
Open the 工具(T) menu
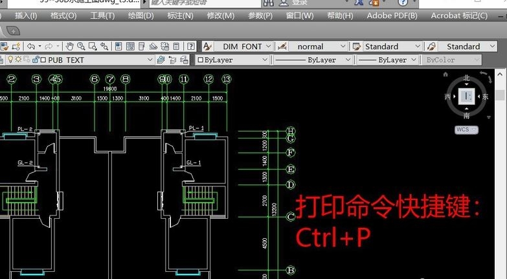coord(102,16)
